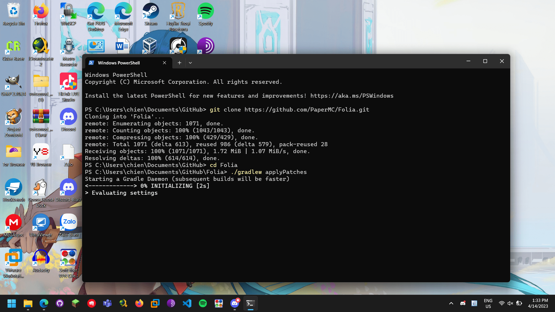Launch Firefox from the desktop
This screenshot has height=312, width=555.
41,14
